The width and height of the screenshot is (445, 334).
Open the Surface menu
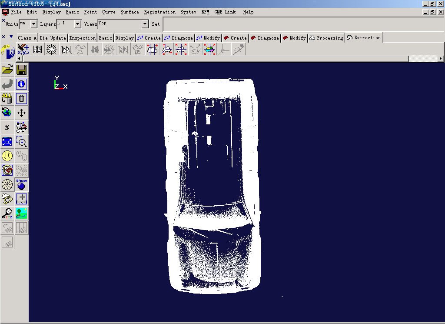coord(130,12)
